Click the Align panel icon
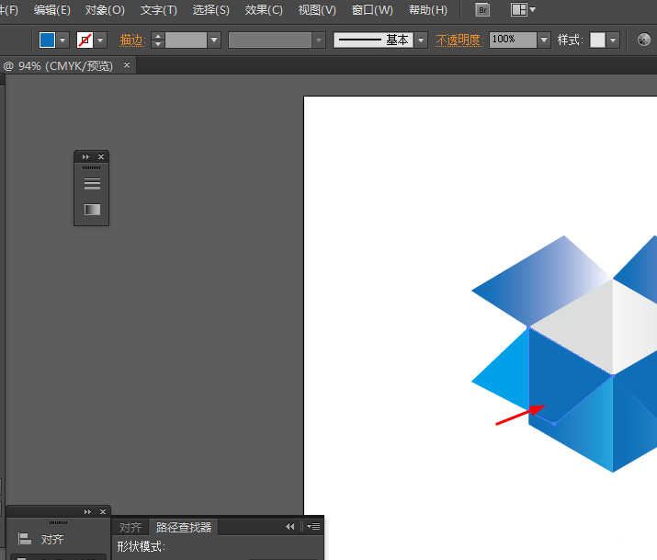657x560 pixels. point(25,539)
